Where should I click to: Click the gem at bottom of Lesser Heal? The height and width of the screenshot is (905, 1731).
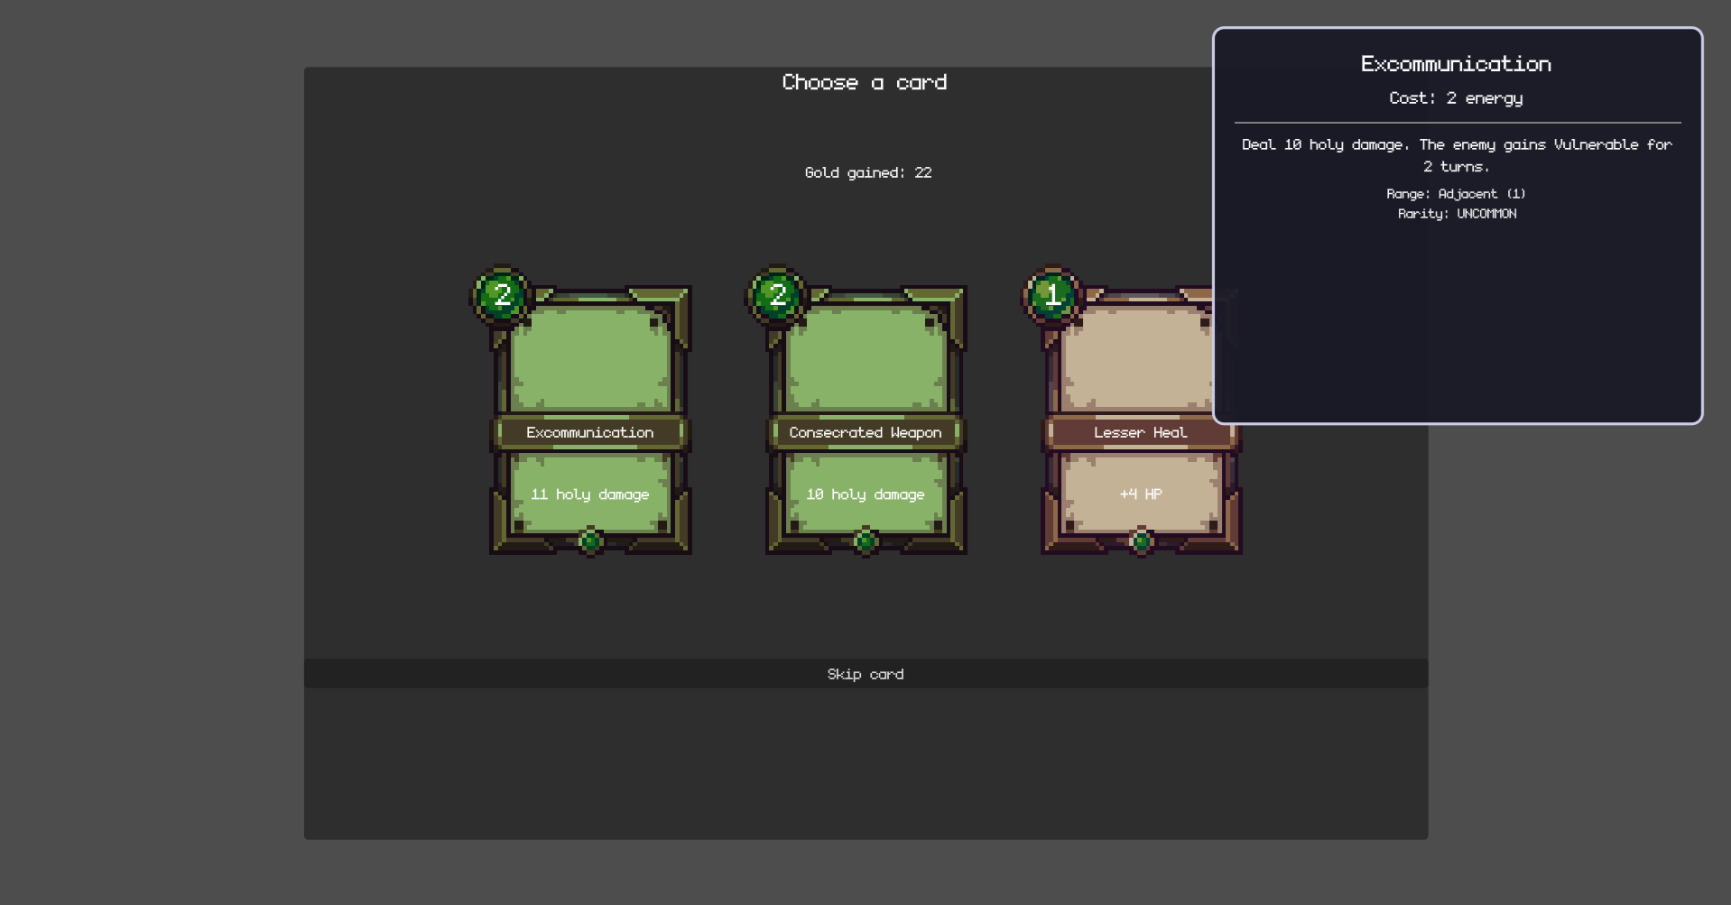tap(1141, 541)
